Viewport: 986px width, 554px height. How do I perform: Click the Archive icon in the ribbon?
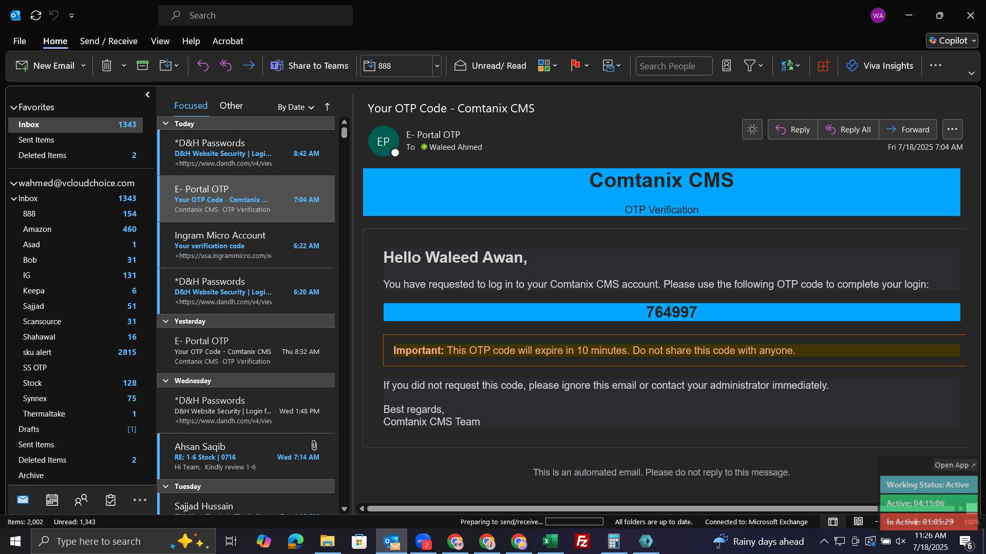pyautogui.click(x=142, y=66)
